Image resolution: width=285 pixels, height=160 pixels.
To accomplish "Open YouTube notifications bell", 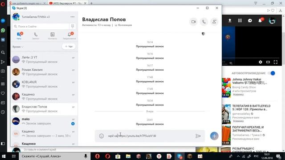I will point(260,20).
